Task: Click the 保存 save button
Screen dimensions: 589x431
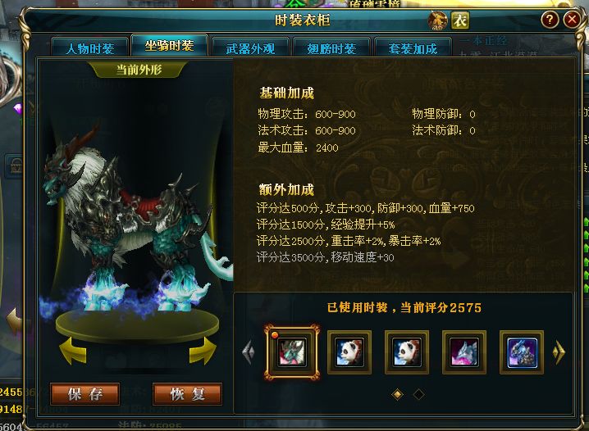Action: tap(84, 394)
